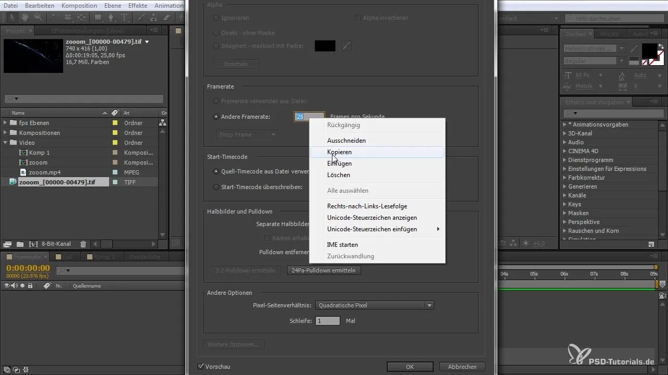Screen dimensions: 668x375
Task: Click the black alpha matte color swatch
Action: 325,46
